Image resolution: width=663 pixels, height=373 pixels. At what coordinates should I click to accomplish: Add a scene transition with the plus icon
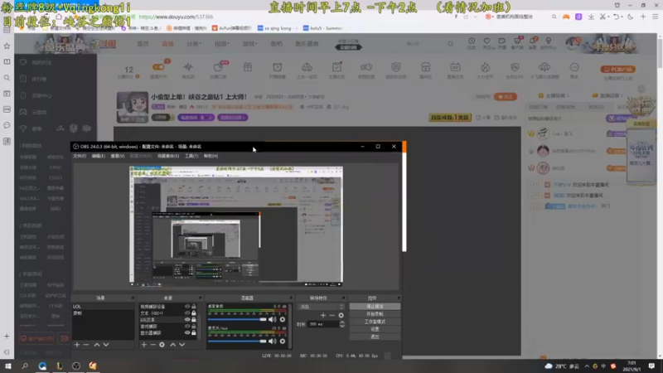(323, 315)
